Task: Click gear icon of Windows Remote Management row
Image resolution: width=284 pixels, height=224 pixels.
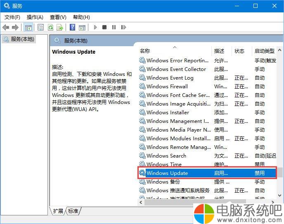Action: click(x=142, y=147)
